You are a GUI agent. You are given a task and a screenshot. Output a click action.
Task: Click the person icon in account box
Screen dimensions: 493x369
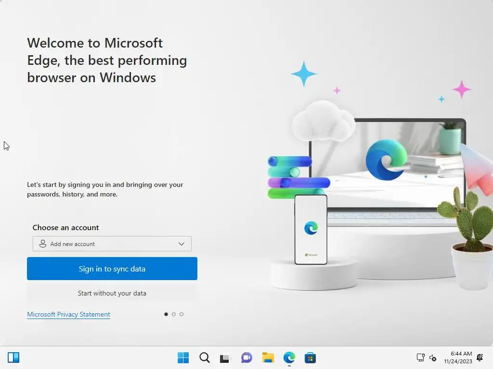(43, 244)
